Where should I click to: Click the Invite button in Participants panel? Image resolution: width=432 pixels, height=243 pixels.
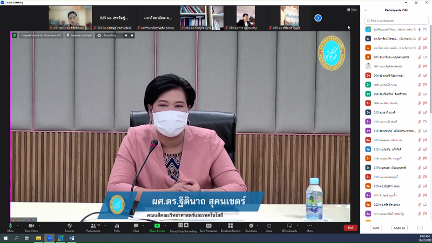click(376, 228)
